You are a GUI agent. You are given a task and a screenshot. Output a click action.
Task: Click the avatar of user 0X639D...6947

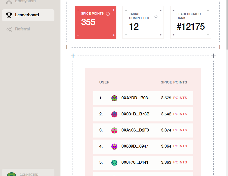coord(114,147)
